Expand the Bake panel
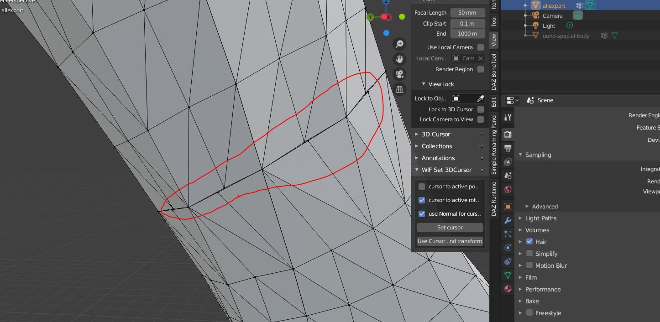The height and width of the screenshot is (322, 660). click(x=520, y=301)
